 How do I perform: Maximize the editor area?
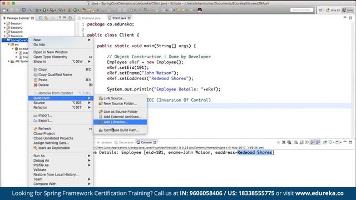[x=350, y=18]
